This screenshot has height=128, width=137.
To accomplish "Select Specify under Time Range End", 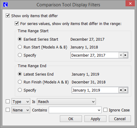I will (20, 90).
